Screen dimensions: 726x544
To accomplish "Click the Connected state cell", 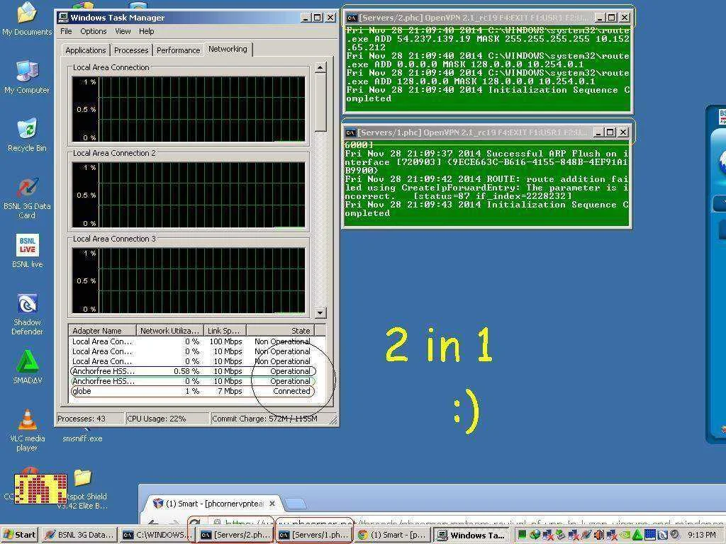I will tap(291, 391).
